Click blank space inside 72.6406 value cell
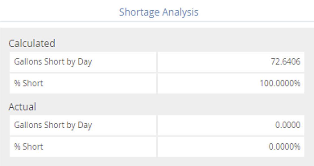 click(x=210, y=62)
